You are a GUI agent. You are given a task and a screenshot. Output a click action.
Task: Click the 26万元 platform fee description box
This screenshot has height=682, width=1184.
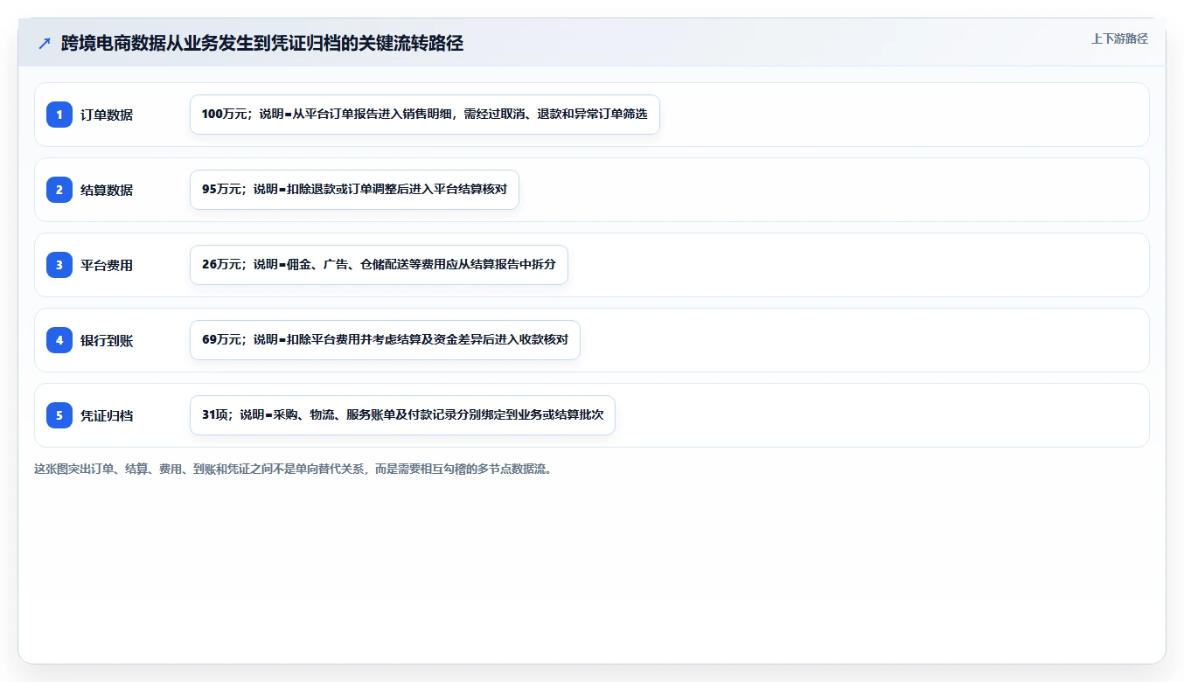coord(379,265)
